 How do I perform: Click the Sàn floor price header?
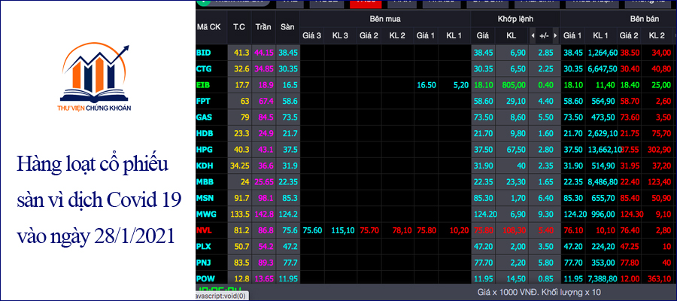point(287,27)
